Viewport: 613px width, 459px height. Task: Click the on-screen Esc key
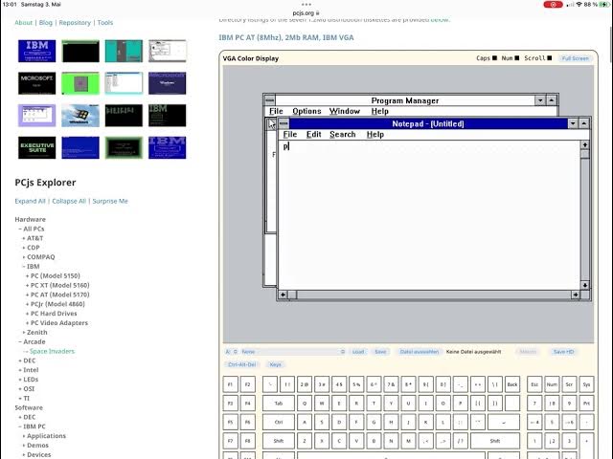(534, 384)
